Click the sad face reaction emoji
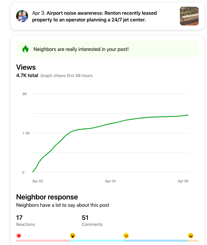The width and height of the screenshot is (207, 245). coord(126,236)
